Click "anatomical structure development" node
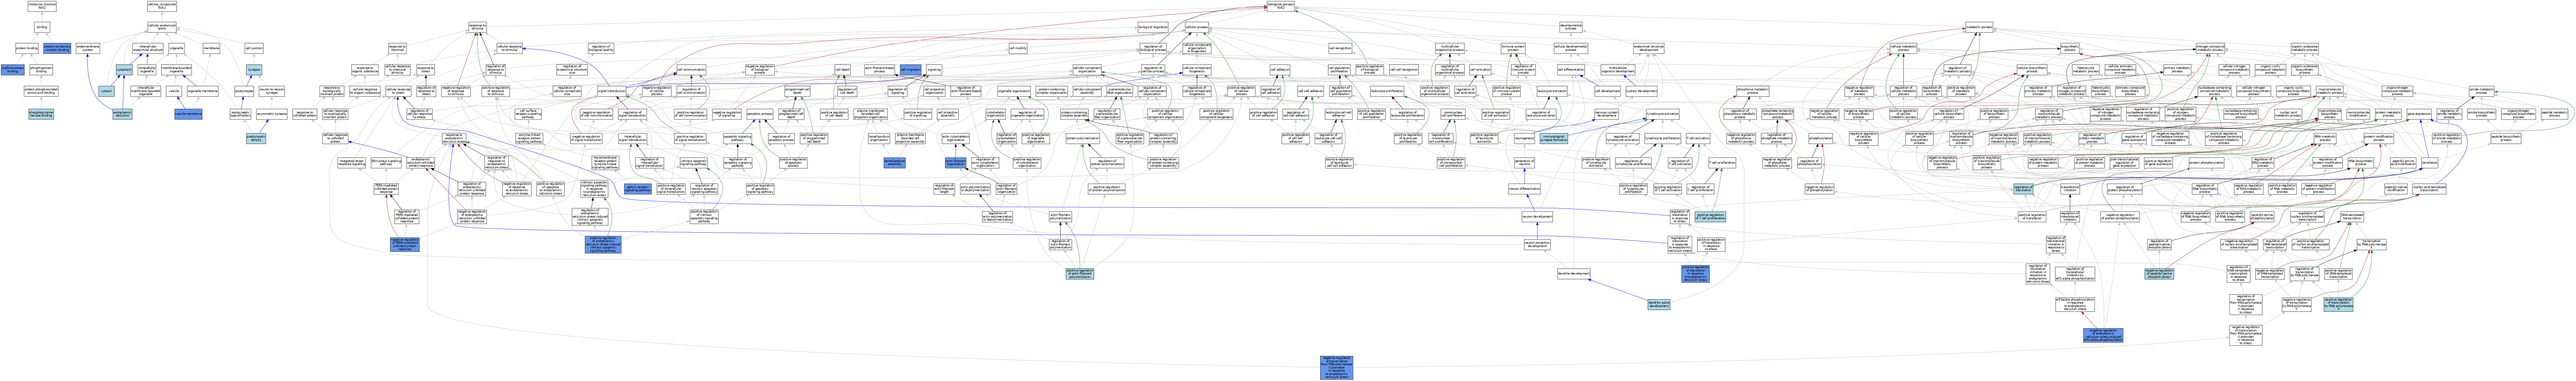 pyautogui.click(x=1649, y=48)
